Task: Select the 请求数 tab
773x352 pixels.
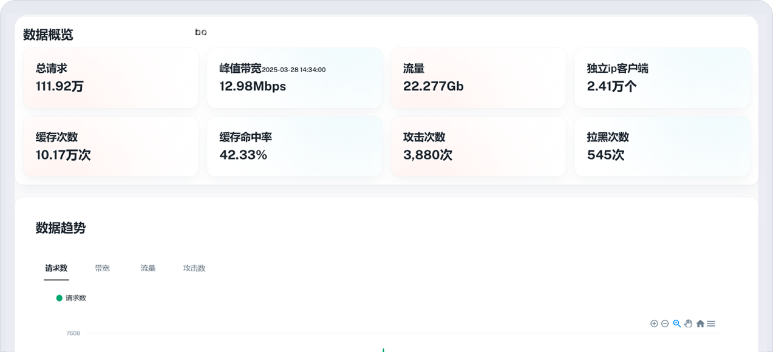Action: tap(56, 268)
